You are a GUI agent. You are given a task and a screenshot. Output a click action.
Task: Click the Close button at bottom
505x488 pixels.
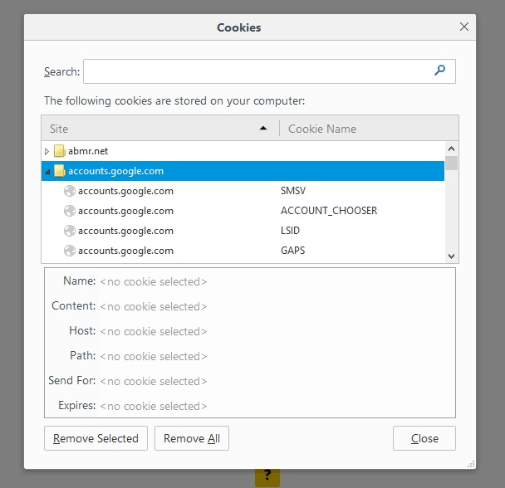pos(424,438)
